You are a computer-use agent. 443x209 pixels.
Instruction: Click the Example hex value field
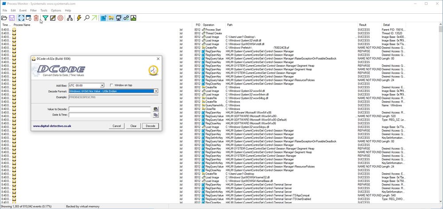coord(113,97)
